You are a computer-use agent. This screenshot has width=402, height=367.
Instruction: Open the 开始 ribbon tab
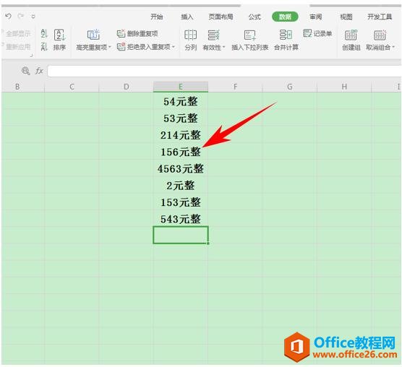[157, 17]
